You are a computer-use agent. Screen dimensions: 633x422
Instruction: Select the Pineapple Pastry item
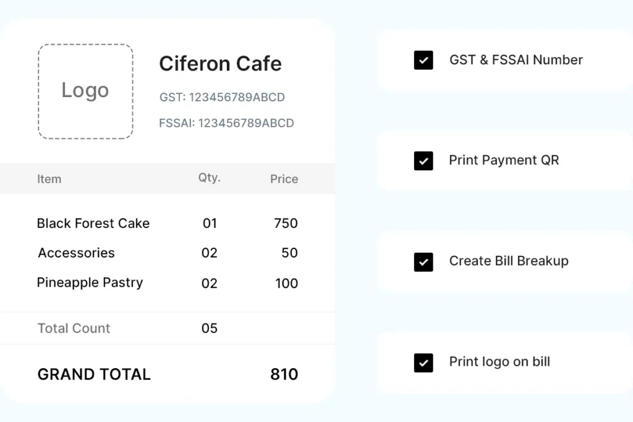click(90, 283)
